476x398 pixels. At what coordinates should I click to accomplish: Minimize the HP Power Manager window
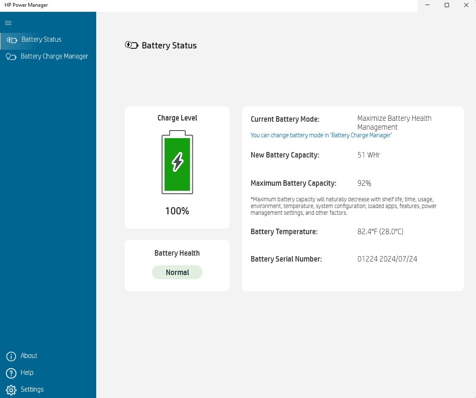coord(427,5)
